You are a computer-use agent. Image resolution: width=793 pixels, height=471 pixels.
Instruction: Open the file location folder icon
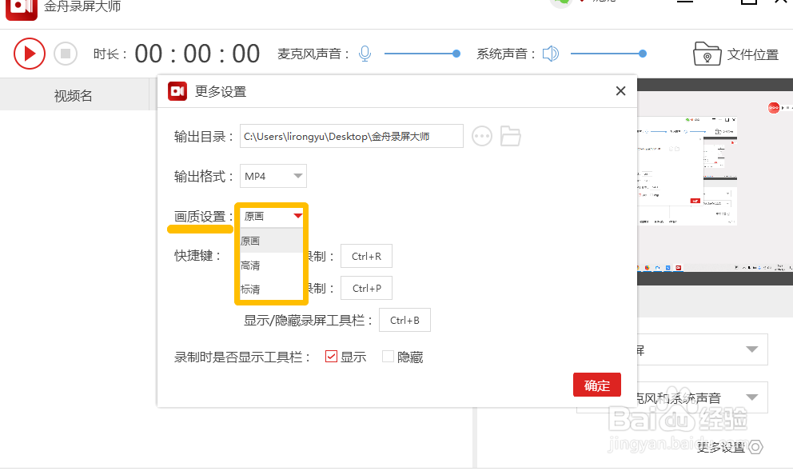tap(707, 54)
